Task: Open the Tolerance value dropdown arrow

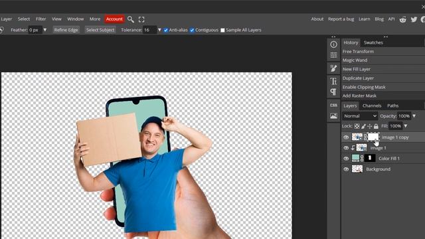Action: pos(159,30)
